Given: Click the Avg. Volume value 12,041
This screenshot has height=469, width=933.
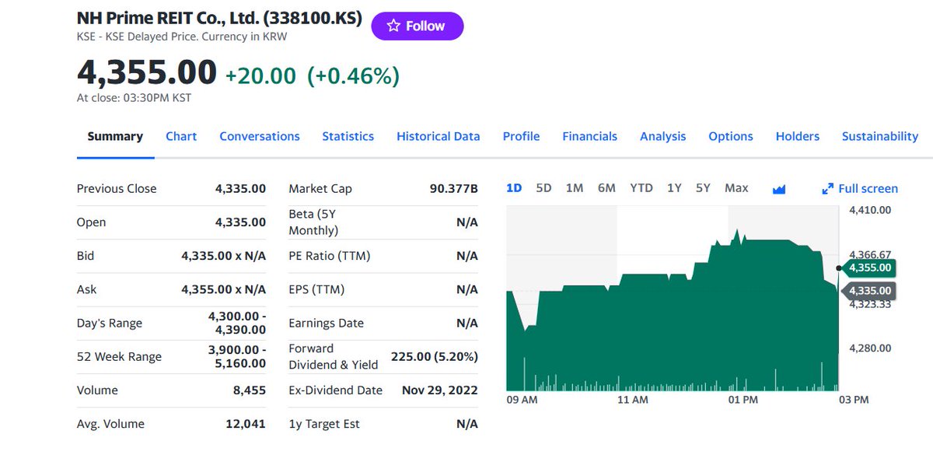Looking at the screenshot, I should point(244,424).
